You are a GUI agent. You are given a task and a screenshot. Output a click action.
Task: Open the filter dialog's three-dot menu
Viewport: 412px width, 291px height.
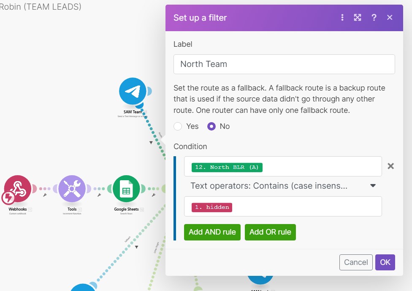point(342,18)
